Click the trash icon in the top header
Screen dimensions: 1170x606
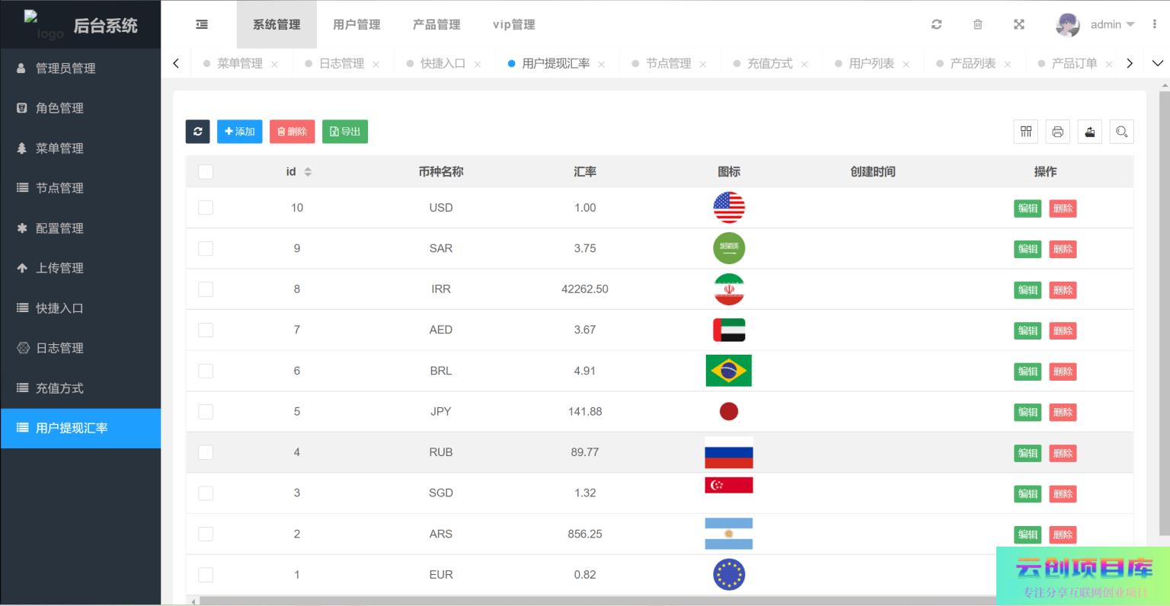(977, 24)
